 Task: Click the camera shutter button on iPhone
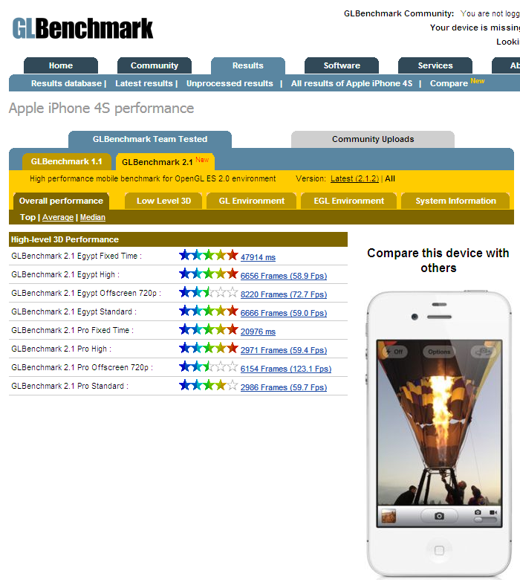pos(439,515)
